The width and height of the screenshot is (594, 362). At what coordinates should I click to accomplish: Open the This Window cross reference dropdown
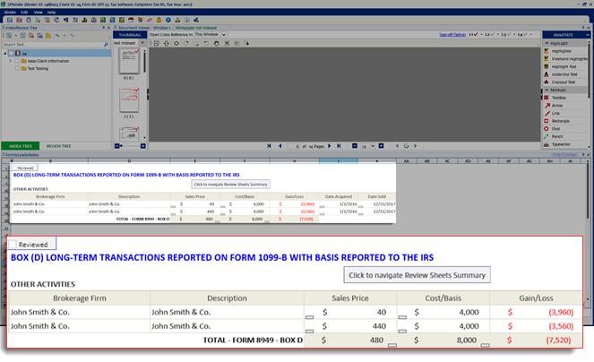pyautogui.click(x=223, y=34)
